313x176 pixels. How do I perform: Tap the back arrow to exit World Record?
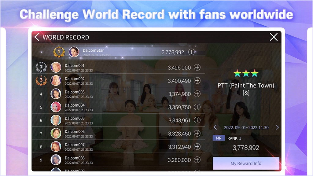37,37
